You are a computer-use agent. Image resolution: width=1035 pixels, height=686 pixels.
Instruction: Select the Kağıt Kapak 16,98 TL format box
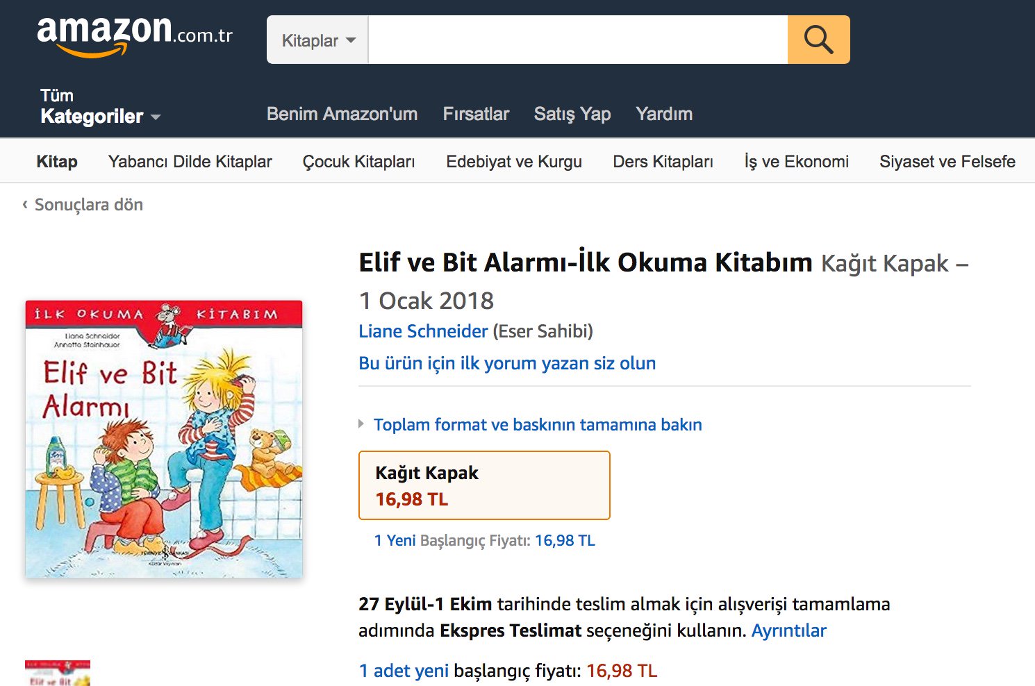(484, 485)
